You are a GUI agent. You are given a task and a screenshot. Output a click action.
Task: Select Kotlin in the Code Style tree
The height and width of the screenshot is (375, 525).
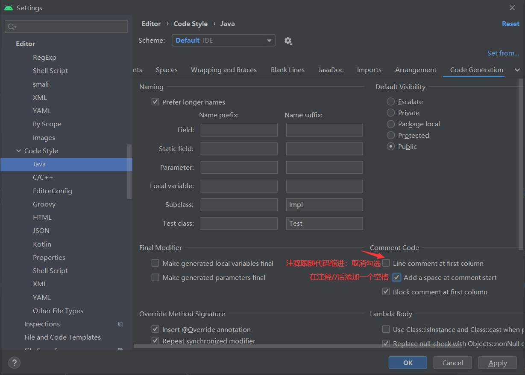42,244
